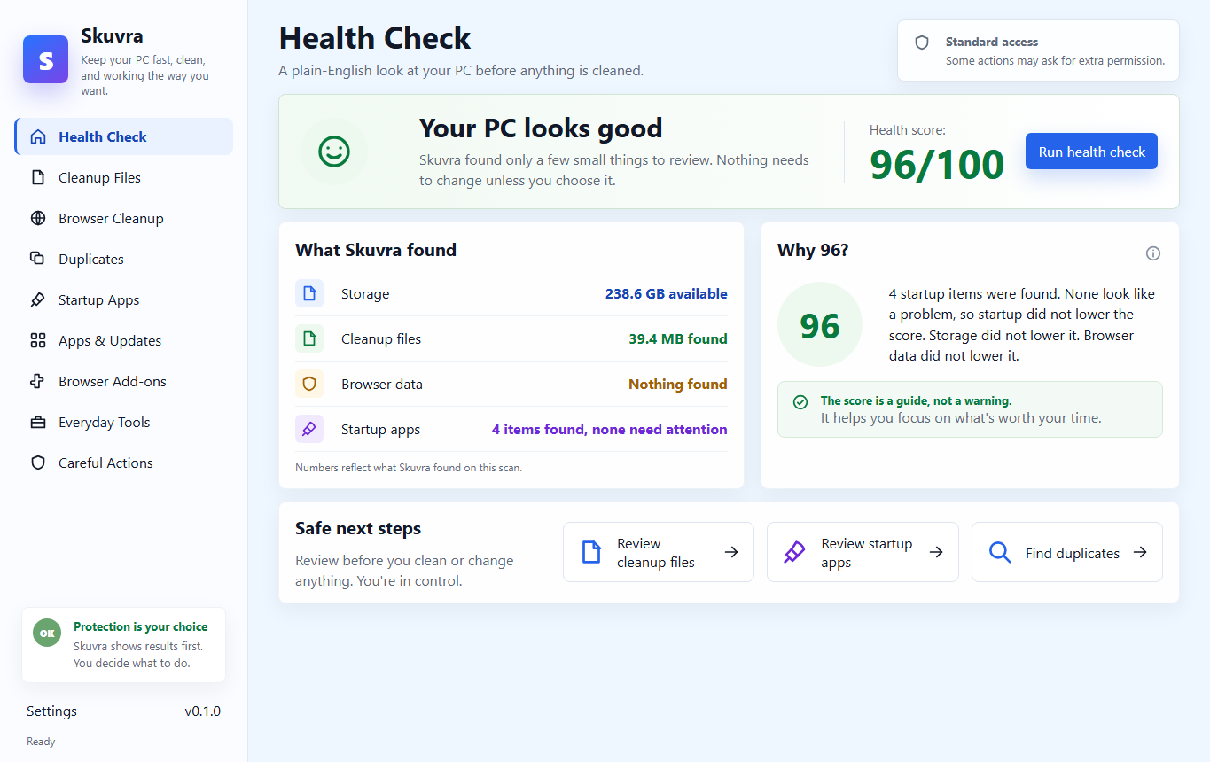Click the 96/100 health score
This screenshot has height=762, width=1210.
937,165
